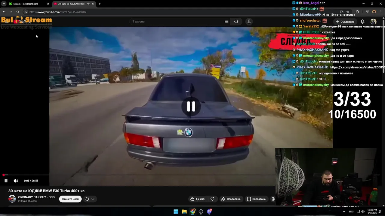Expand the tab search dropdown arrow
The height and width of the screenshot is (216, 385).
pos(4,4)
